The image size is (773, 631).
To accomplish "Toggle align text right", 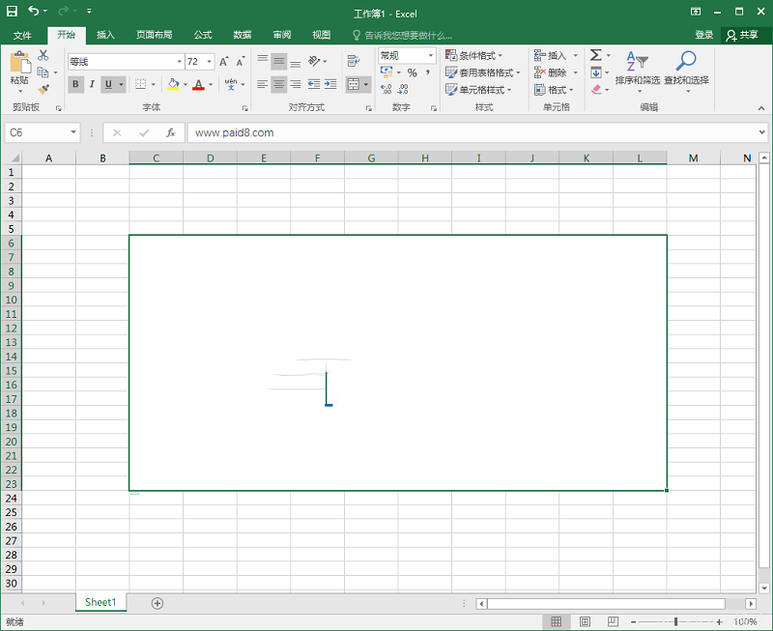I will pyautogui.click(x=296, y=84).
